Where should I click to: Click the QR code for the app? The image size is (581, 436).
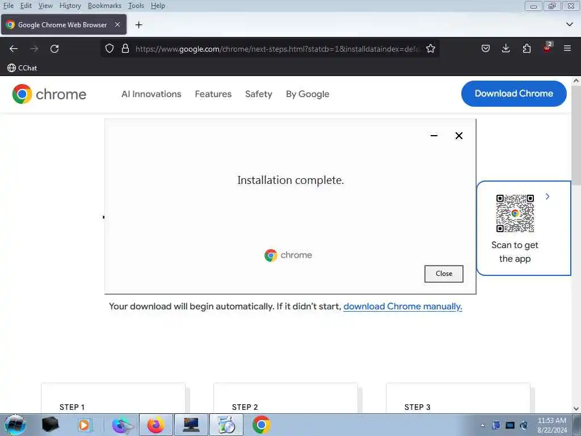point(515,213)
